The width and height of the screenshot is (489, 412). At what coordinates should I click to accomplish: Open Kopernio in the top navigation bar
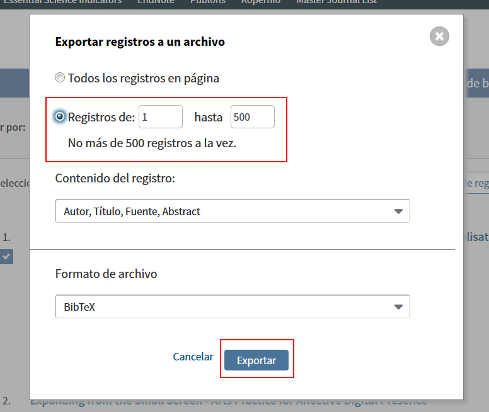point(261,2)
